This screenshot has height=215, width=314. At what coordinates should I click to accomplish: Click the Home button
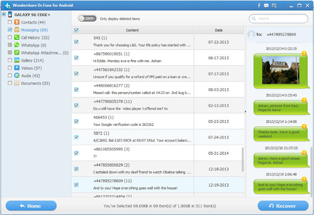click(31, 206)
